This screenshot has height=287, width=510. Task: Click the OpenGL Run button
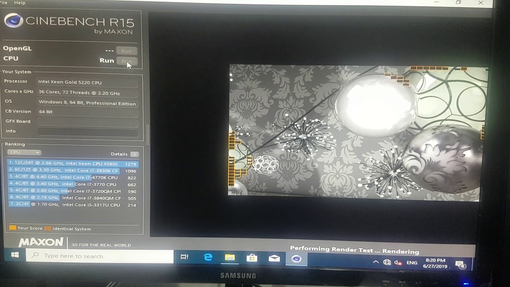click(127, 51)
